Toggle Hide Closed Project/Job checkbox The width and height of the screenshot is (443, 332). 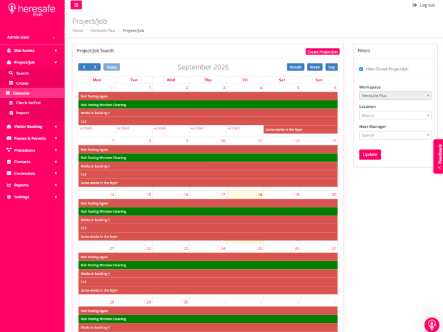pyautogui.click(x=361, y=69)
